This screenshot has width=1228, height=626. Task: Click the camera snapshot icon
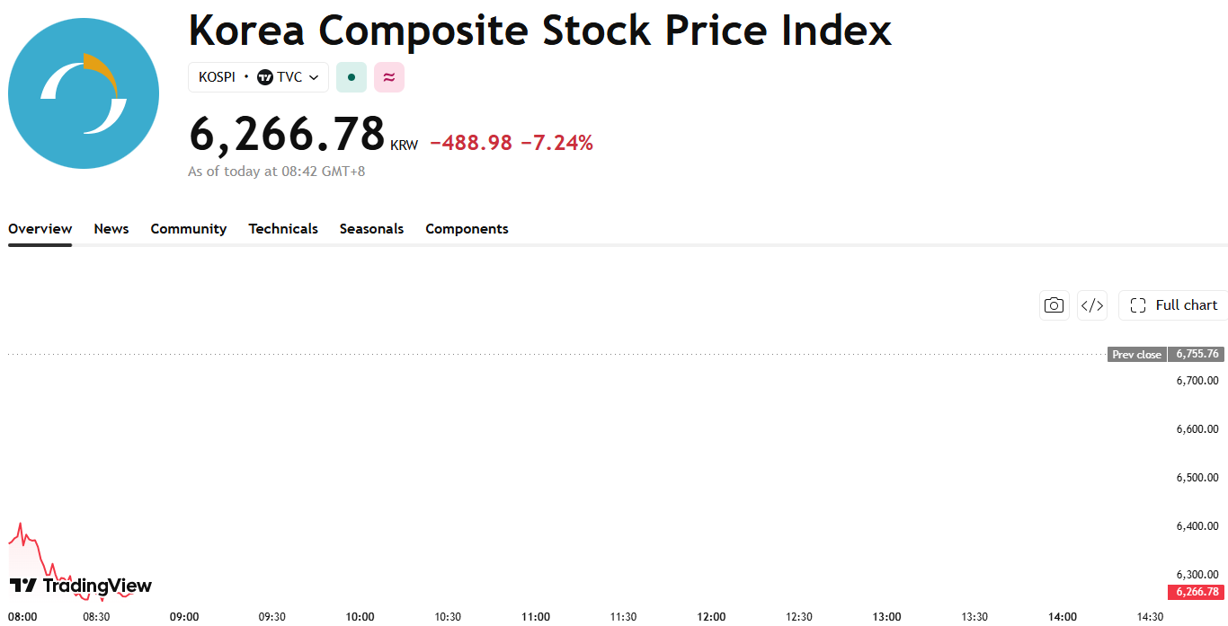click(1054, 305)
